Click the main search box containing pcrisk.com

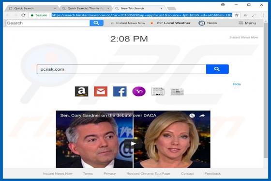click(x=121, y=69)
